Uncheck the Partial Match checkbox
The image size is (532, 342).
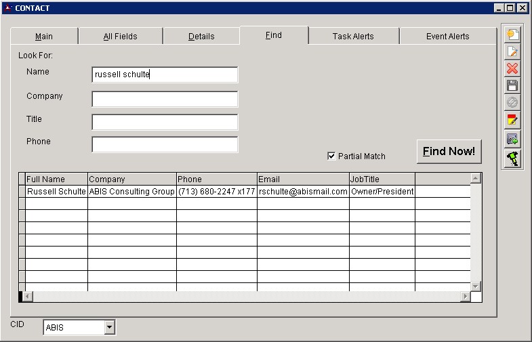coord(331,156)
